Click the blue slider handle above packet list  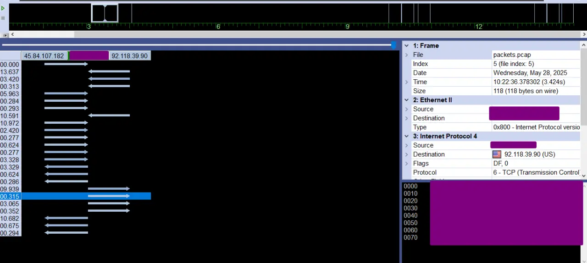(x=393, y=44)
